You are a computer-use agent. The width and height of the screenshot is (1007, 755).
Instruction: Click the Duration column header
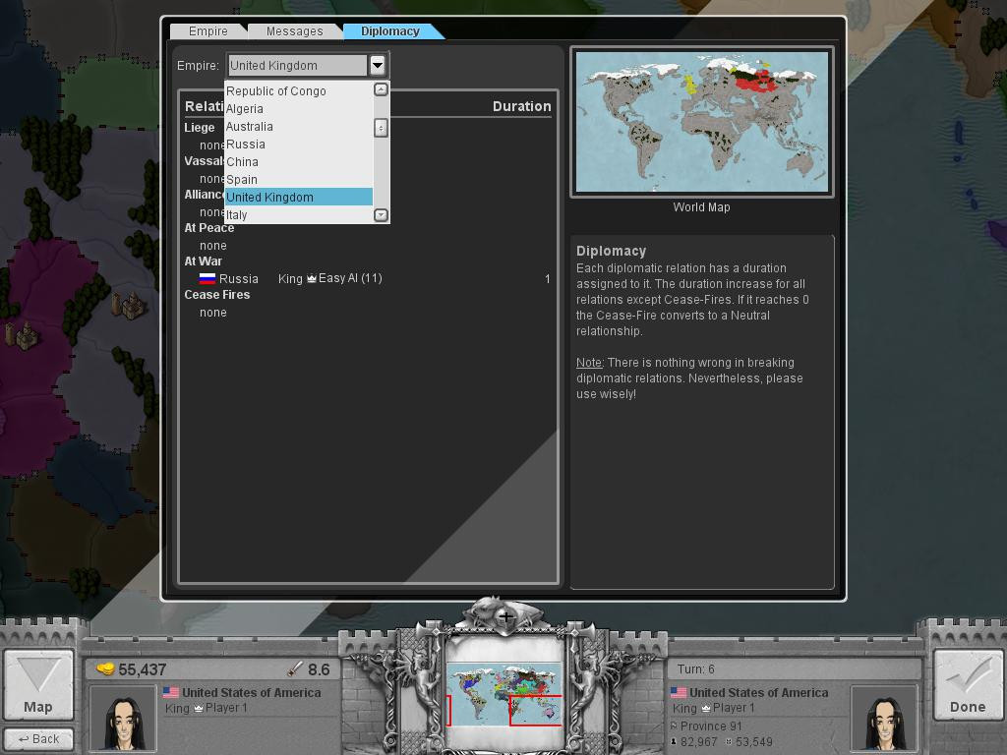pos(521,106)
